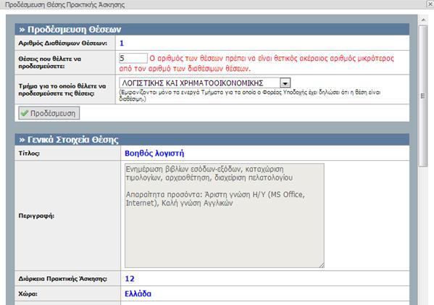Click the Γενικά Στοιχεία Θέσης section header
Viewport: 434px width, 305px height.
[212, 140]
